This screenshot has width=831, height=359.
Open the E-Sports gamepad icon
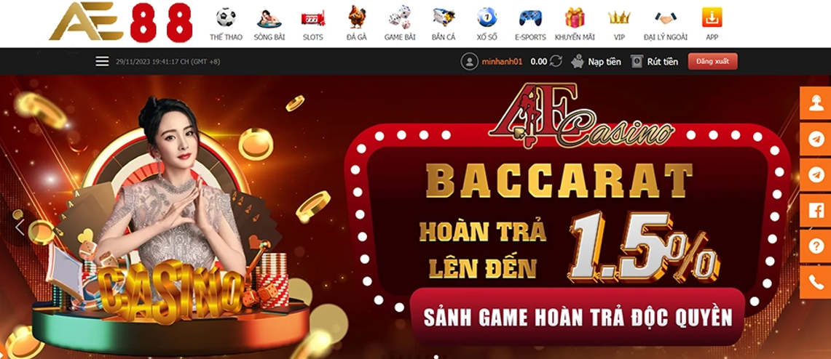coord(530,18)
